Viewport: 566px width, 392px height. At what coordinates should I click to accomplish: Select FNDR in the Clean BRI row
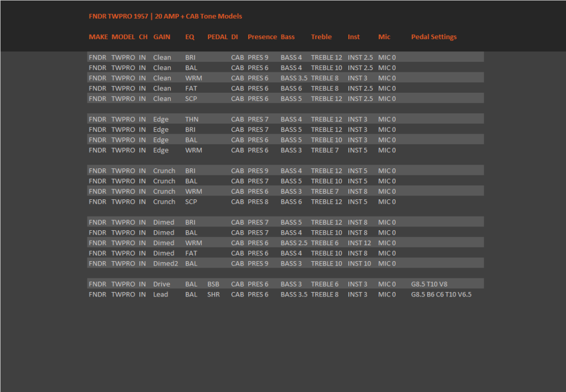click(97, 57)
